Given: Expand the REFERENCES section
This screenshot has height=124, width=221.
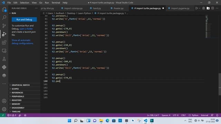Looking at the screenshot, I should tap(24, 93).
